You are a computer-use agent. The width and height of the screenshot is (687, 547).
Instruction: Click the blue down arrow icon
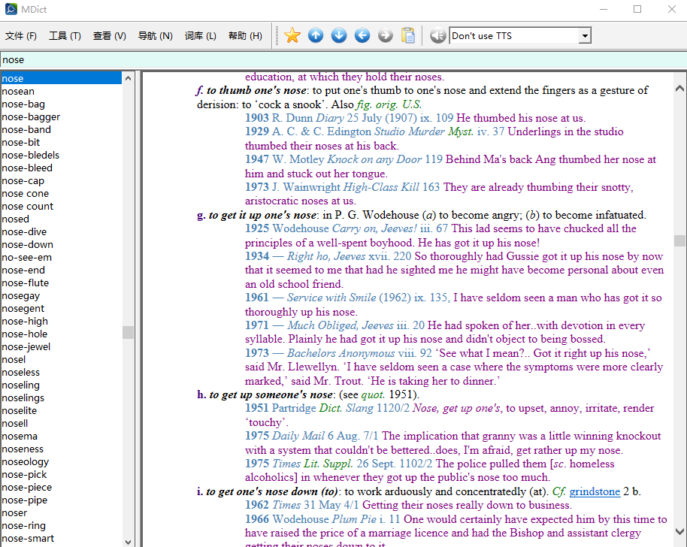[339, 35]
